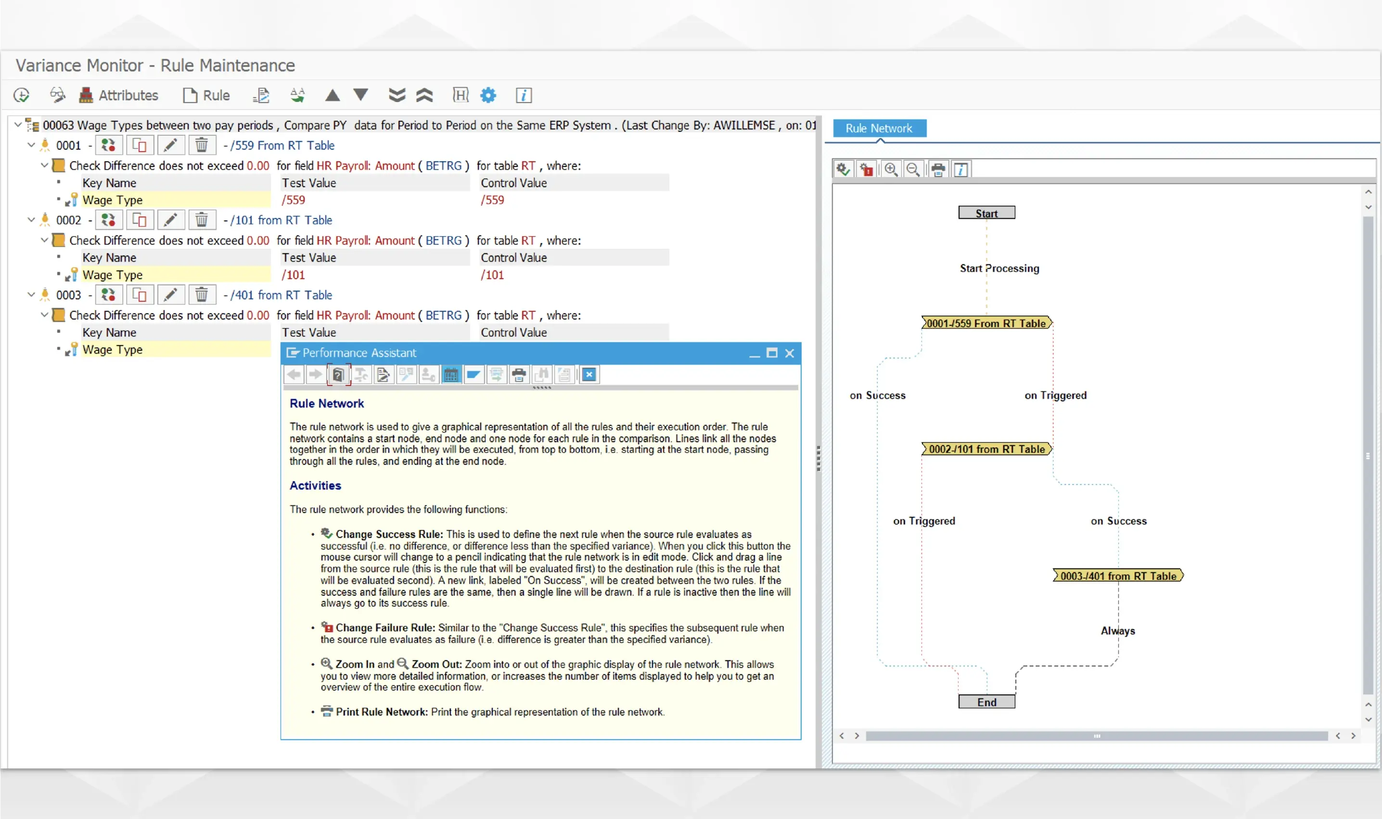Copy rule 0003 with duplicate icon
This screenshot has width=1382, height=819.
click(x=140, y=295)
